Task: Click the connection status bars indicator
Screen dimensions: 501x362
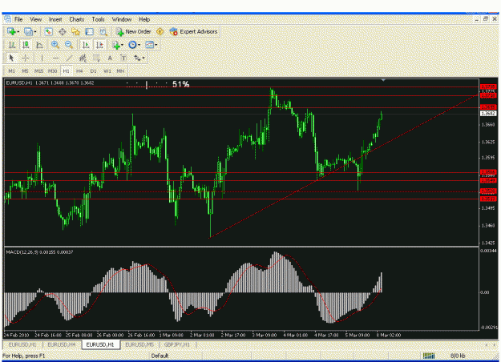Action: click(x=429, y=356)
